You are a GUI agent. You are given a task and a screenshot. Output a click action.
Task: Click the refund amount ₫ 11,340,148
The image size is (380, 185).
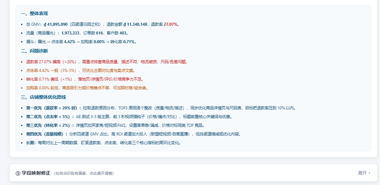[135, 24]
